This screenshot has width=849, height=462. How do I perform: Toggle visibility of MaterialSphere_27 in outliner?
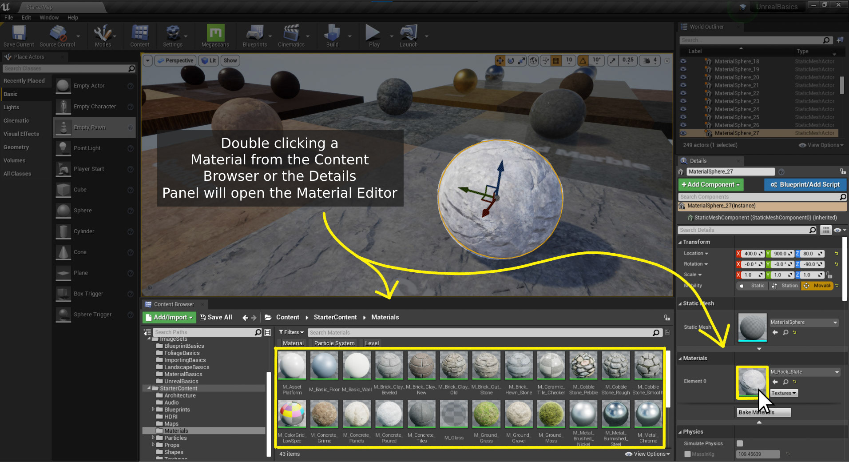coord(683,133)
